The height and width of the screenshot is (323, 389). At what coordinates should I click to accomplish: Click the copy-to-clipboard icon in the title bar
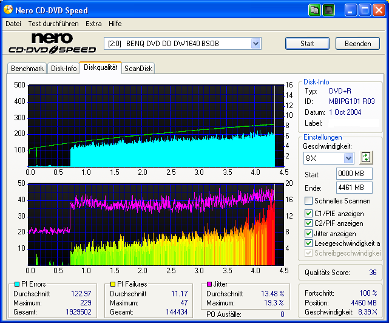(x=314, y=10)
